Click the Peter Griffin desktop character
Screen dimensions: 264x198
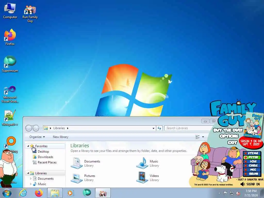coord(8,168)
